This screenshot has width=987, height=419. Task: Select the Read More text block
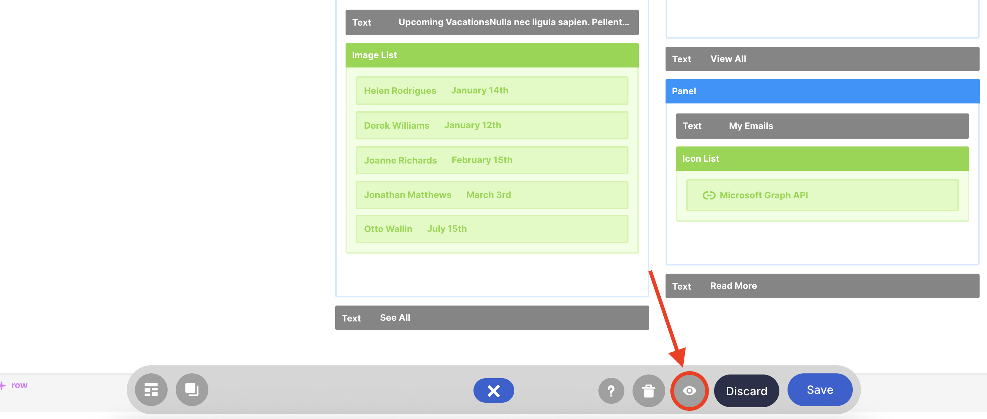point(822,286)
